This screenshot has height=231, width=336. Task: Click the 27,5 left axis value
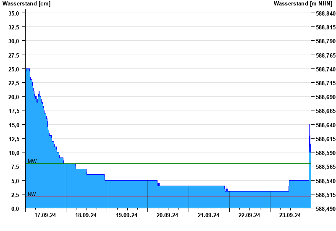pyautogui.click(x=13, y=55)
